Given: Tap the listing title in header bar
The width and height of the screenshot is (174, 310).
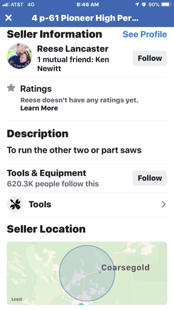Looking at the screenshot, I should [x=85, y=18].
